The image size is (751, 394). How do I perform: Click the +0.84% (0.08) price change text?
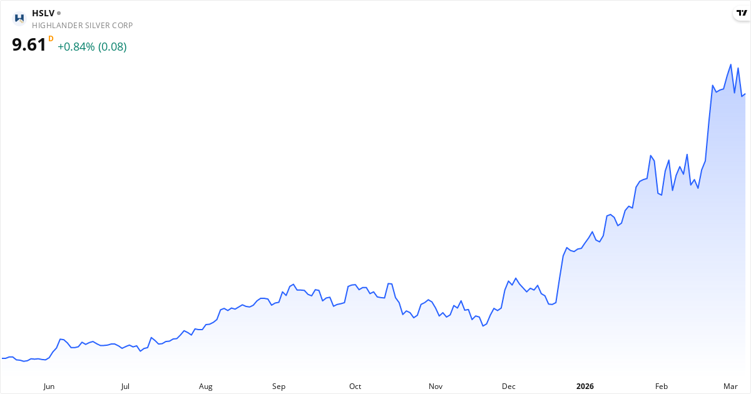(x=92, y=47)
